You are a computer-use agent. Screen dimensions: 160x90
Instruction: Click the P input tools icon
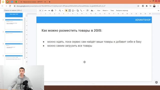tap(92, 10)
